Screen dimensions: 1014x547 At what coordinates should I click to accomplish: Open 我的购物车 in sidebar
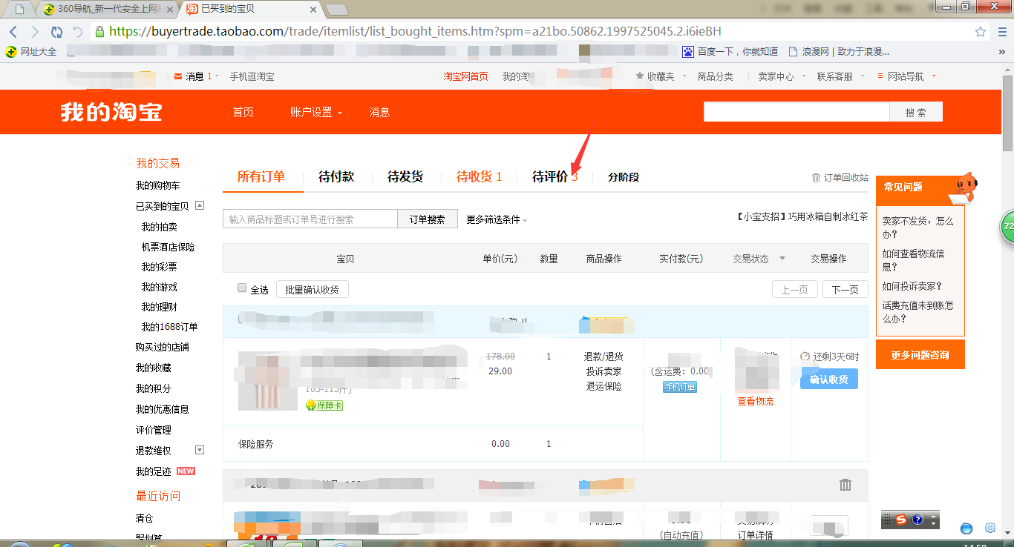[157, 185]
